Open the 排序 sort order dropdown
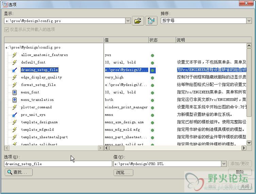 (249, 21)
